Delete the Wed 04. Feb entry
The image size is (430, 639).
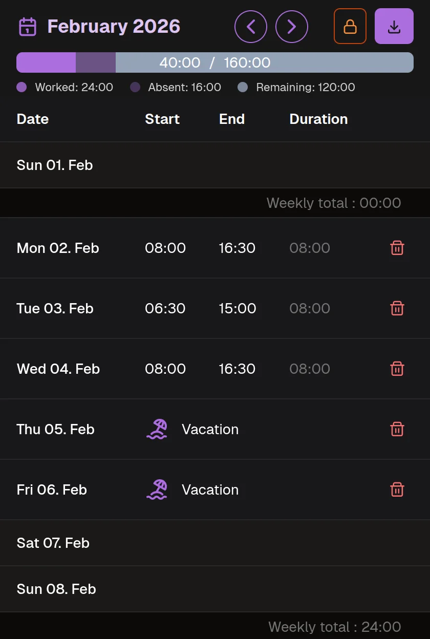click(x=397, y=369)
